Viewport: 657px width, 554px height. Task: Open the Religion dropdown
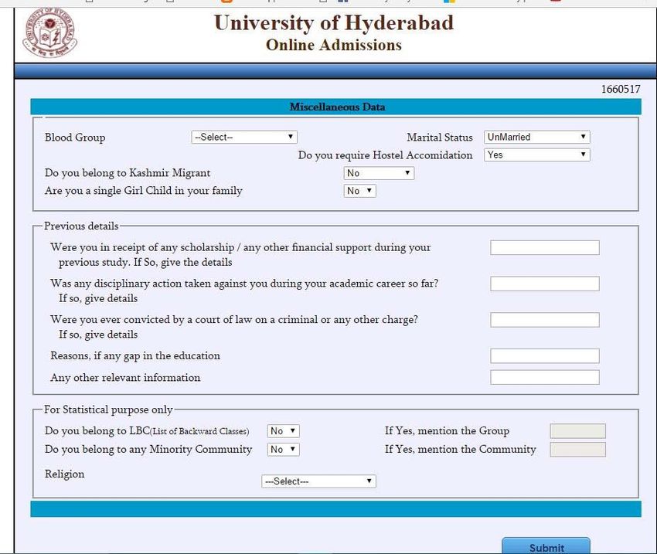pos(318,481)
